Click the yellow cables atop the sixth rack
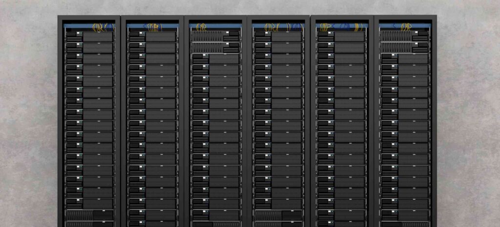 pyautogui.click(x=406, y=27)
